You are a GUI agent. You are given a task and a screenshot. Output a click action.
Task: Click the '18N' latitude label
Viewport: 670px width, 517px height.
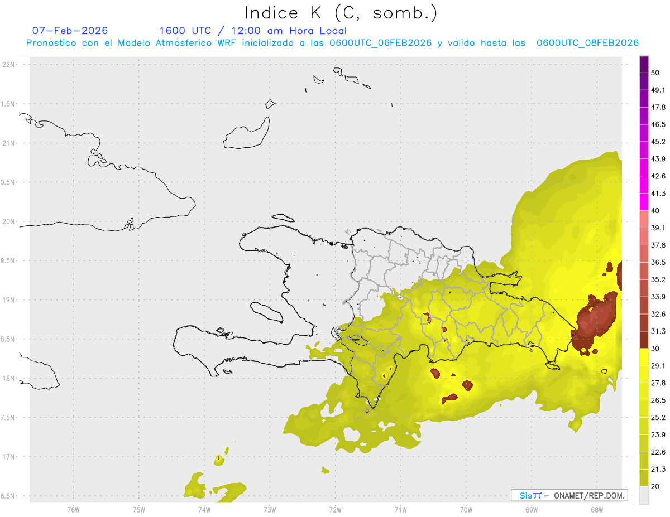coord(8,379)
